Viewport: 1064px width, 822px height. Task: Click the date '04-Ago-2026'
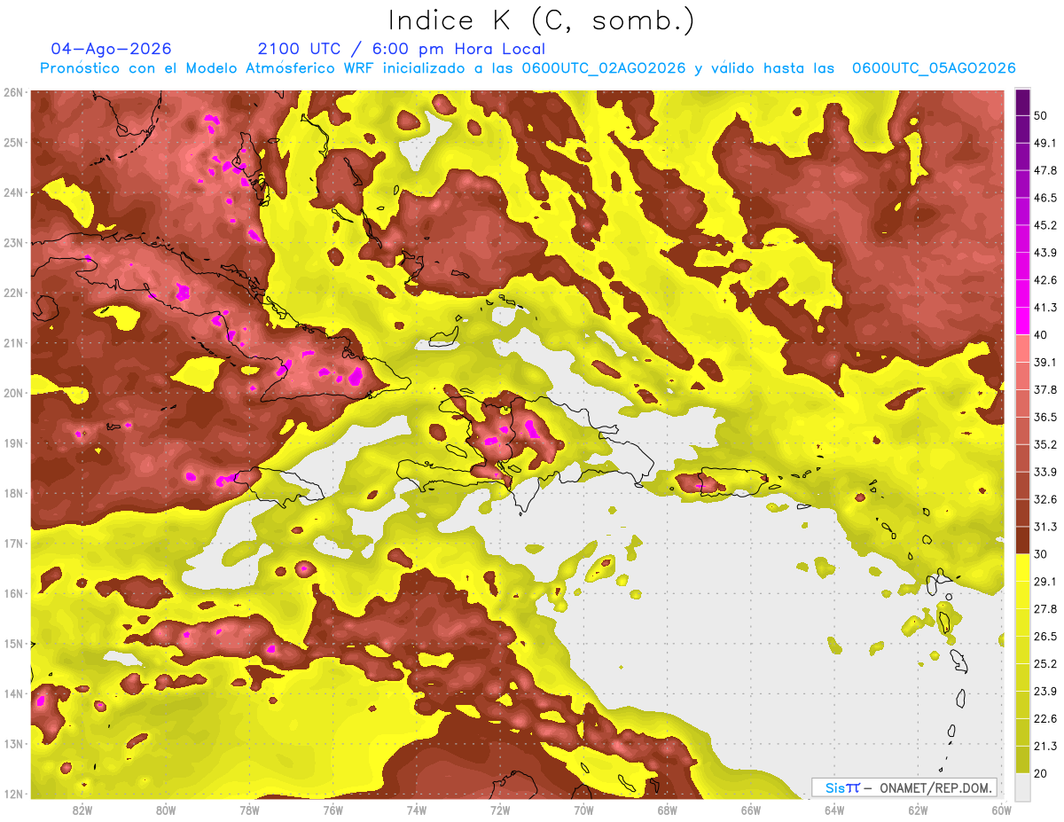tap(111, 49)
